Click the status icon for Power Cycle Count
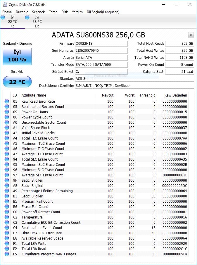This screenshot has width=197, height=265. (7, 117)
